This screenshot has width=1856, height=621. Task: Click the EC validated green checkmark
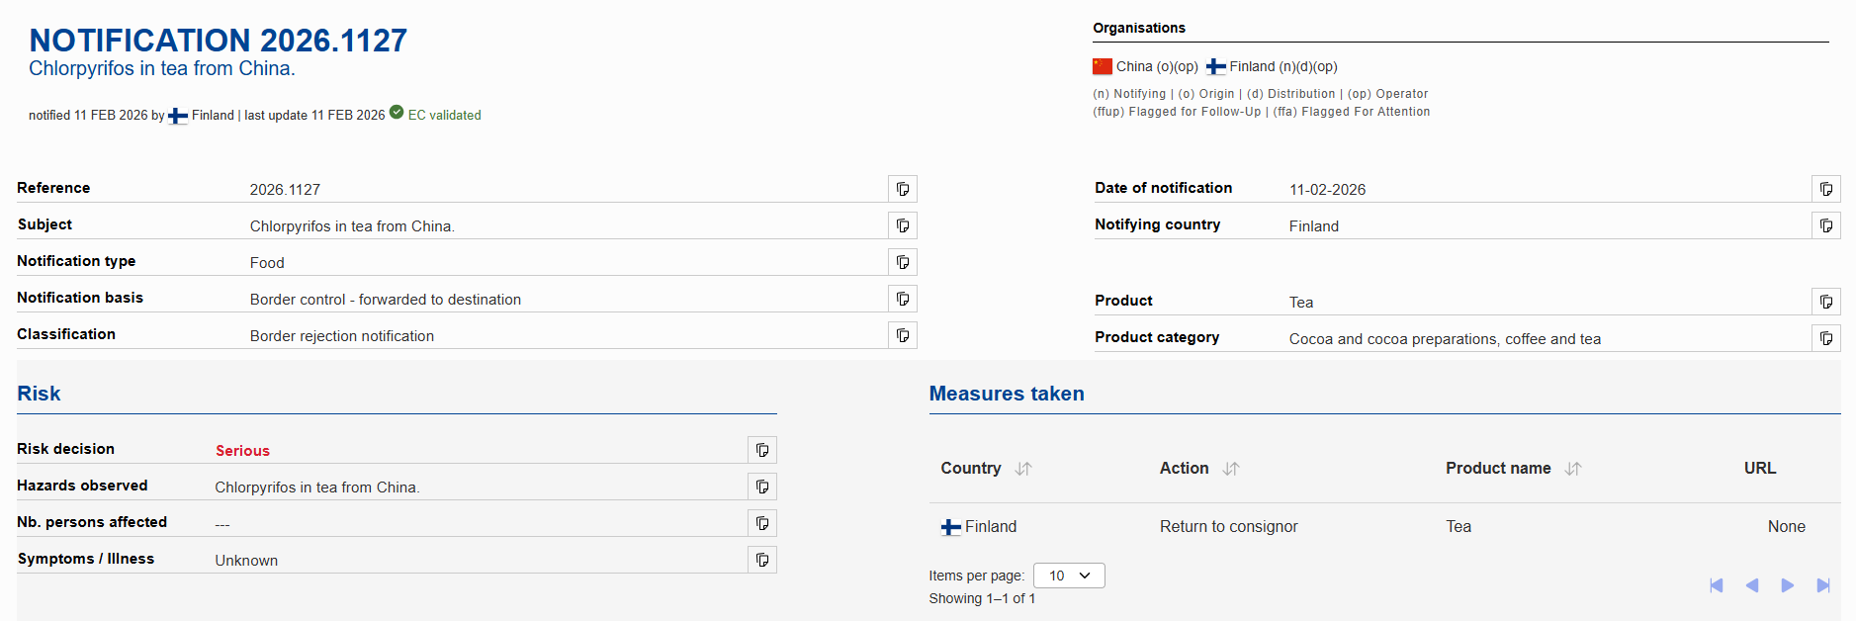397,112
